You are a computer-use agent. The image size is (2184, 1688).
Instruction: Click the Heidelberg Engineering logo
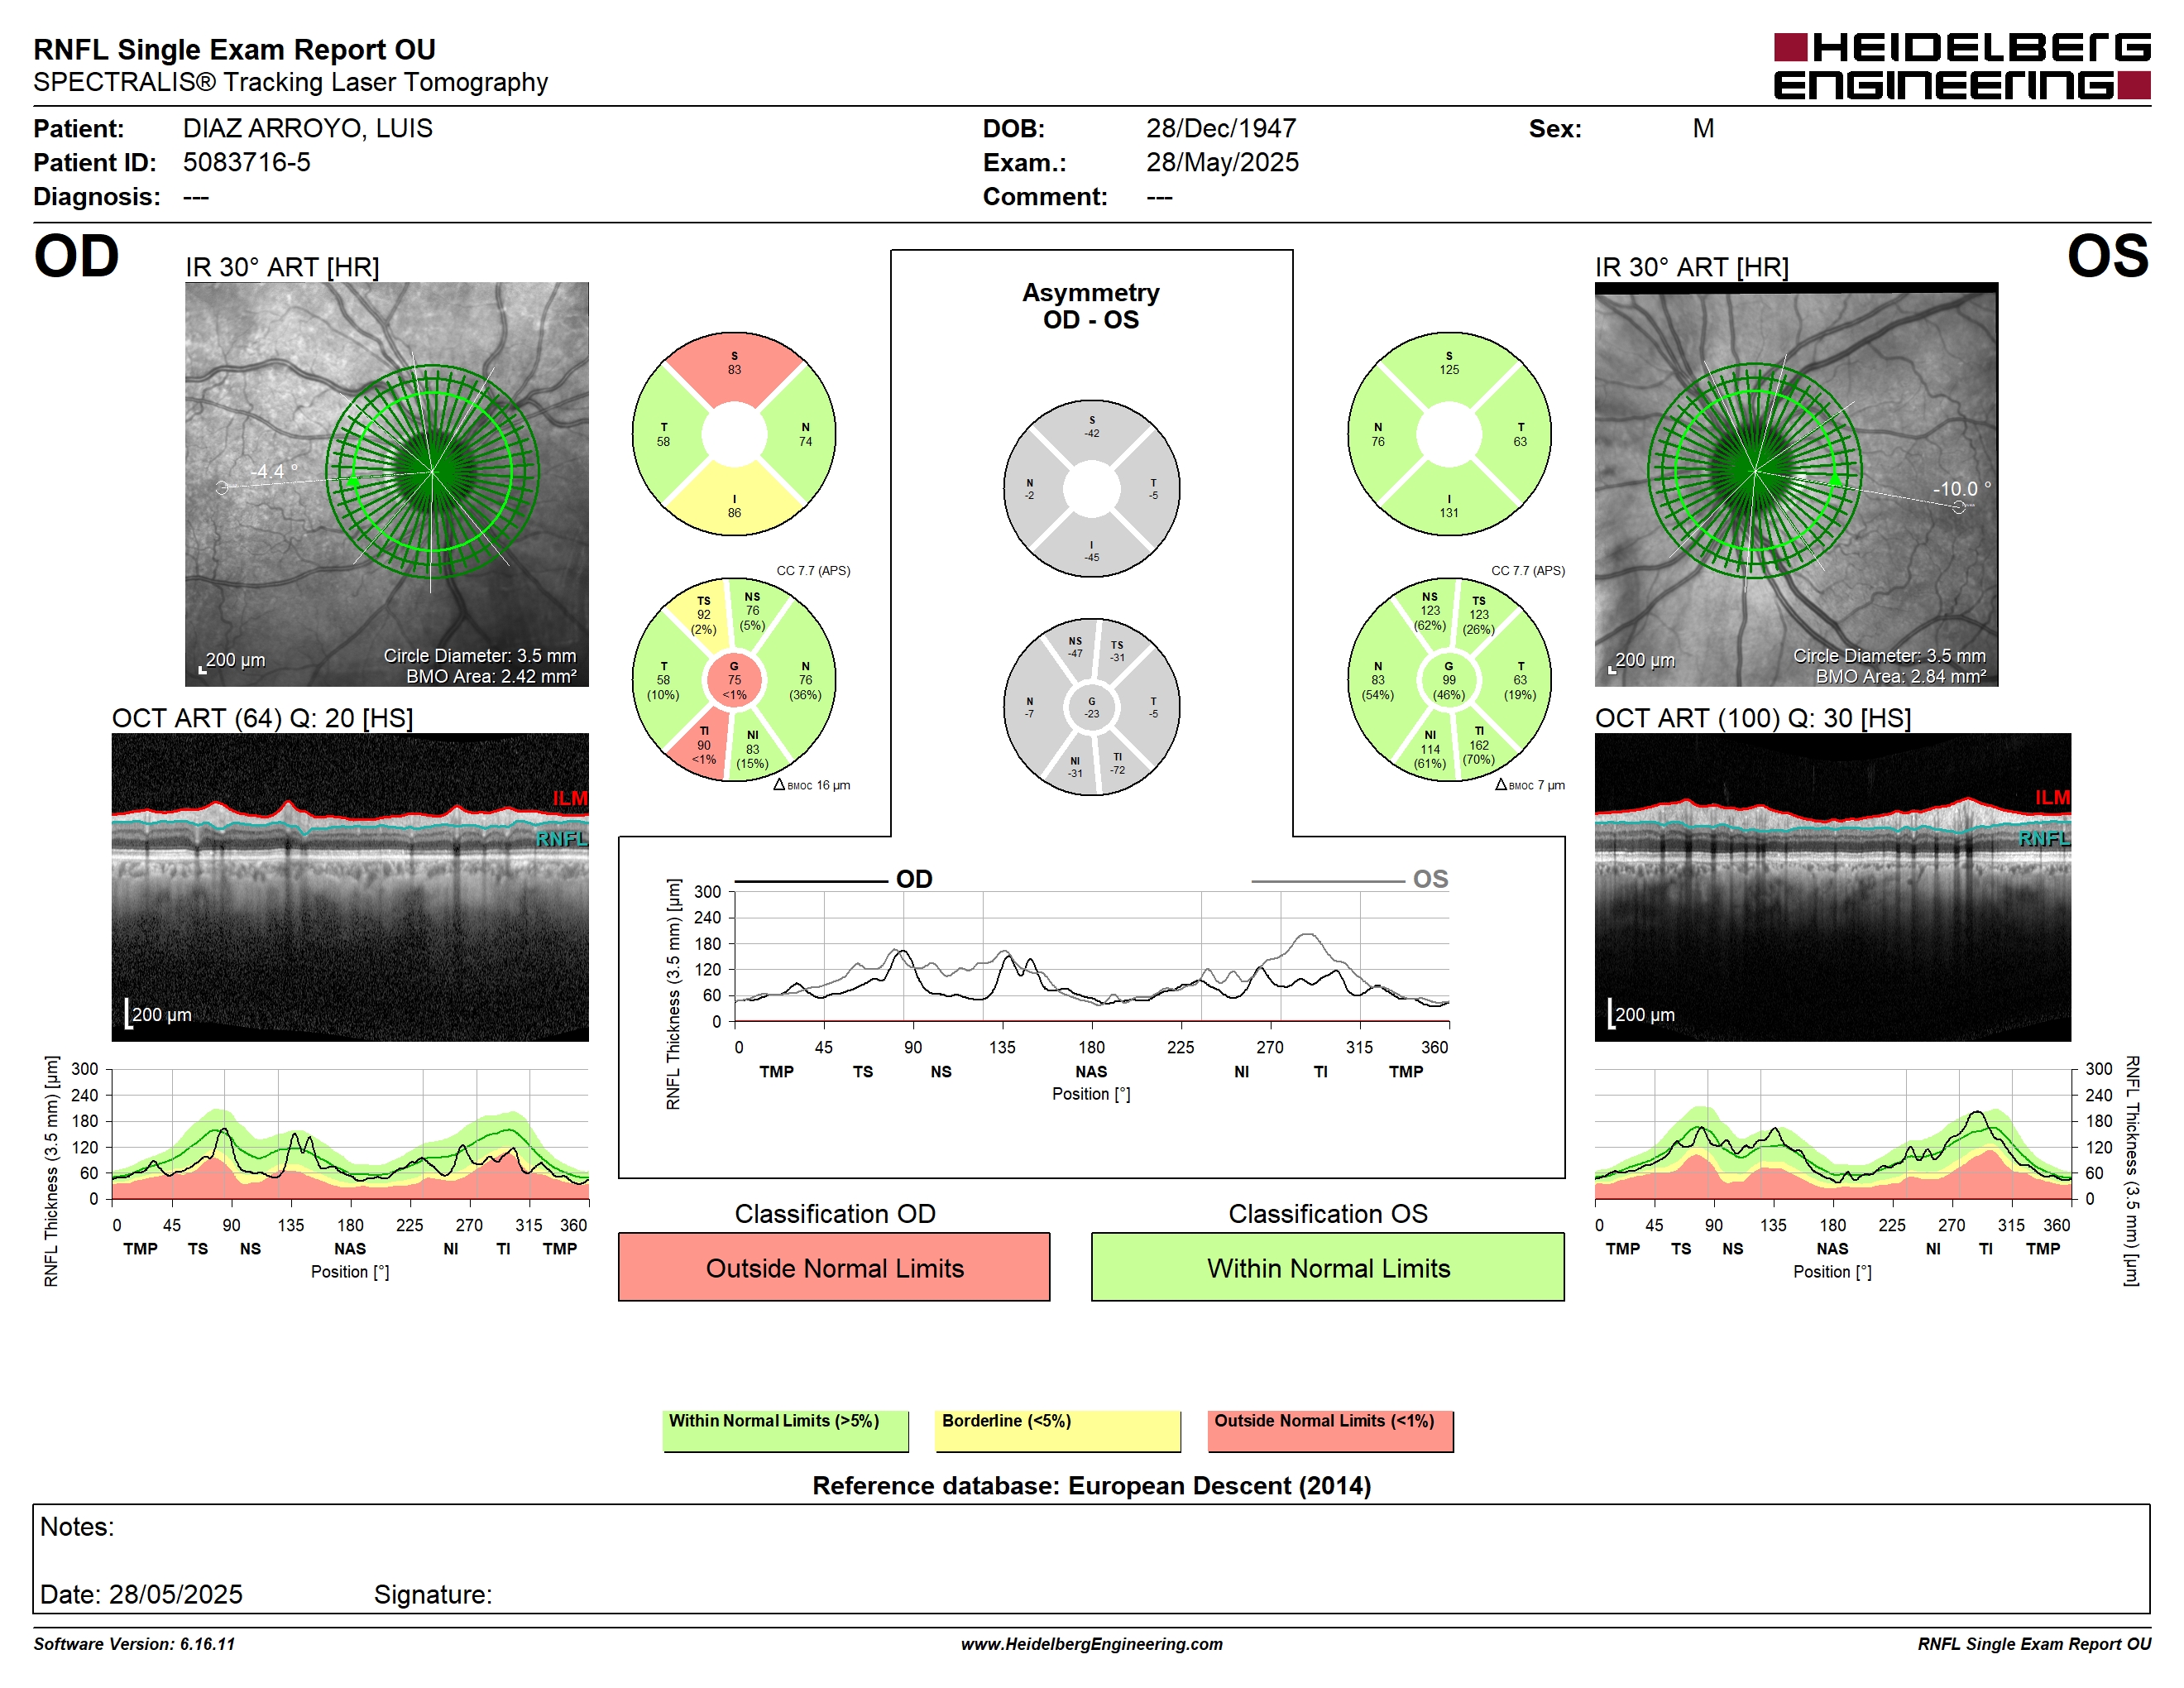[x=1961, y=66]
